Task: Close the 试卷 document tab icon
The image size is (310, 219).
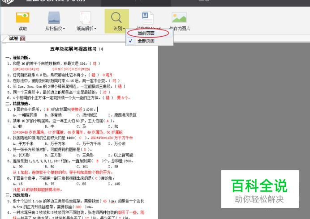Action: pyautogui.click(x=22, y=39)
